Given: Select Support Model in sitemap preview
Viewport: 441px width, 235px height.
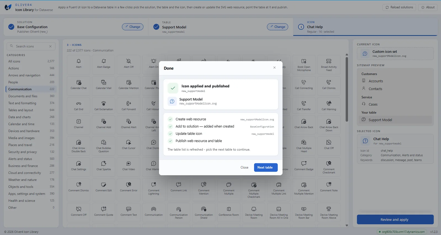Looking at the screenshot, I should 395,120.
